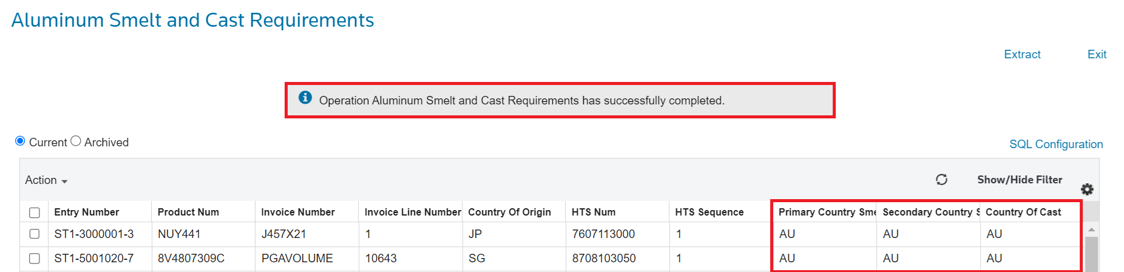Viewport: 1124px width, 272px height.
Task: Click the Extract link
Action: [1022, 55]
